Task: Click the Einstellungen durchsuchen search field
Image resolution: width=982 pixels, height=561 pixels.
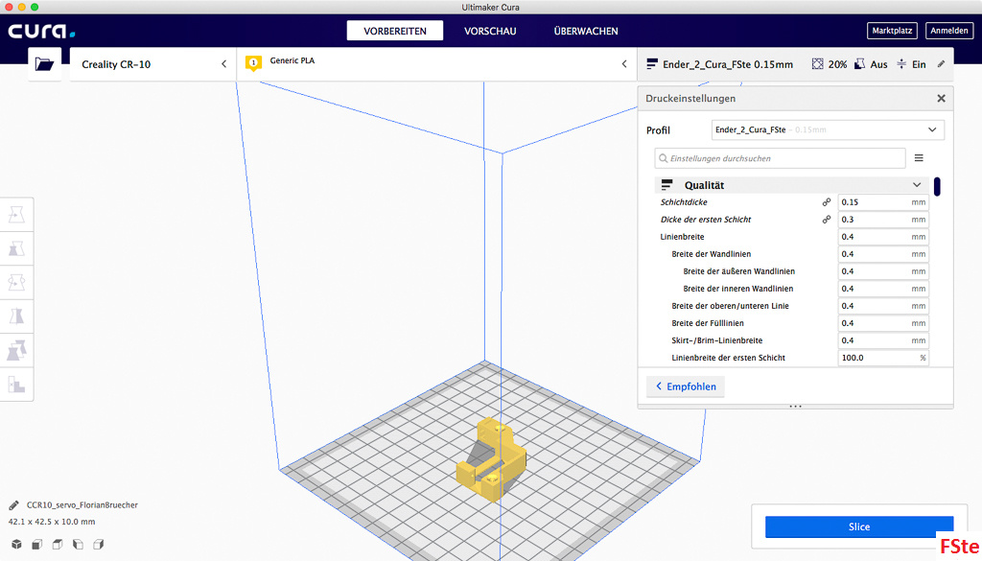Action: (x=780, y=158)
